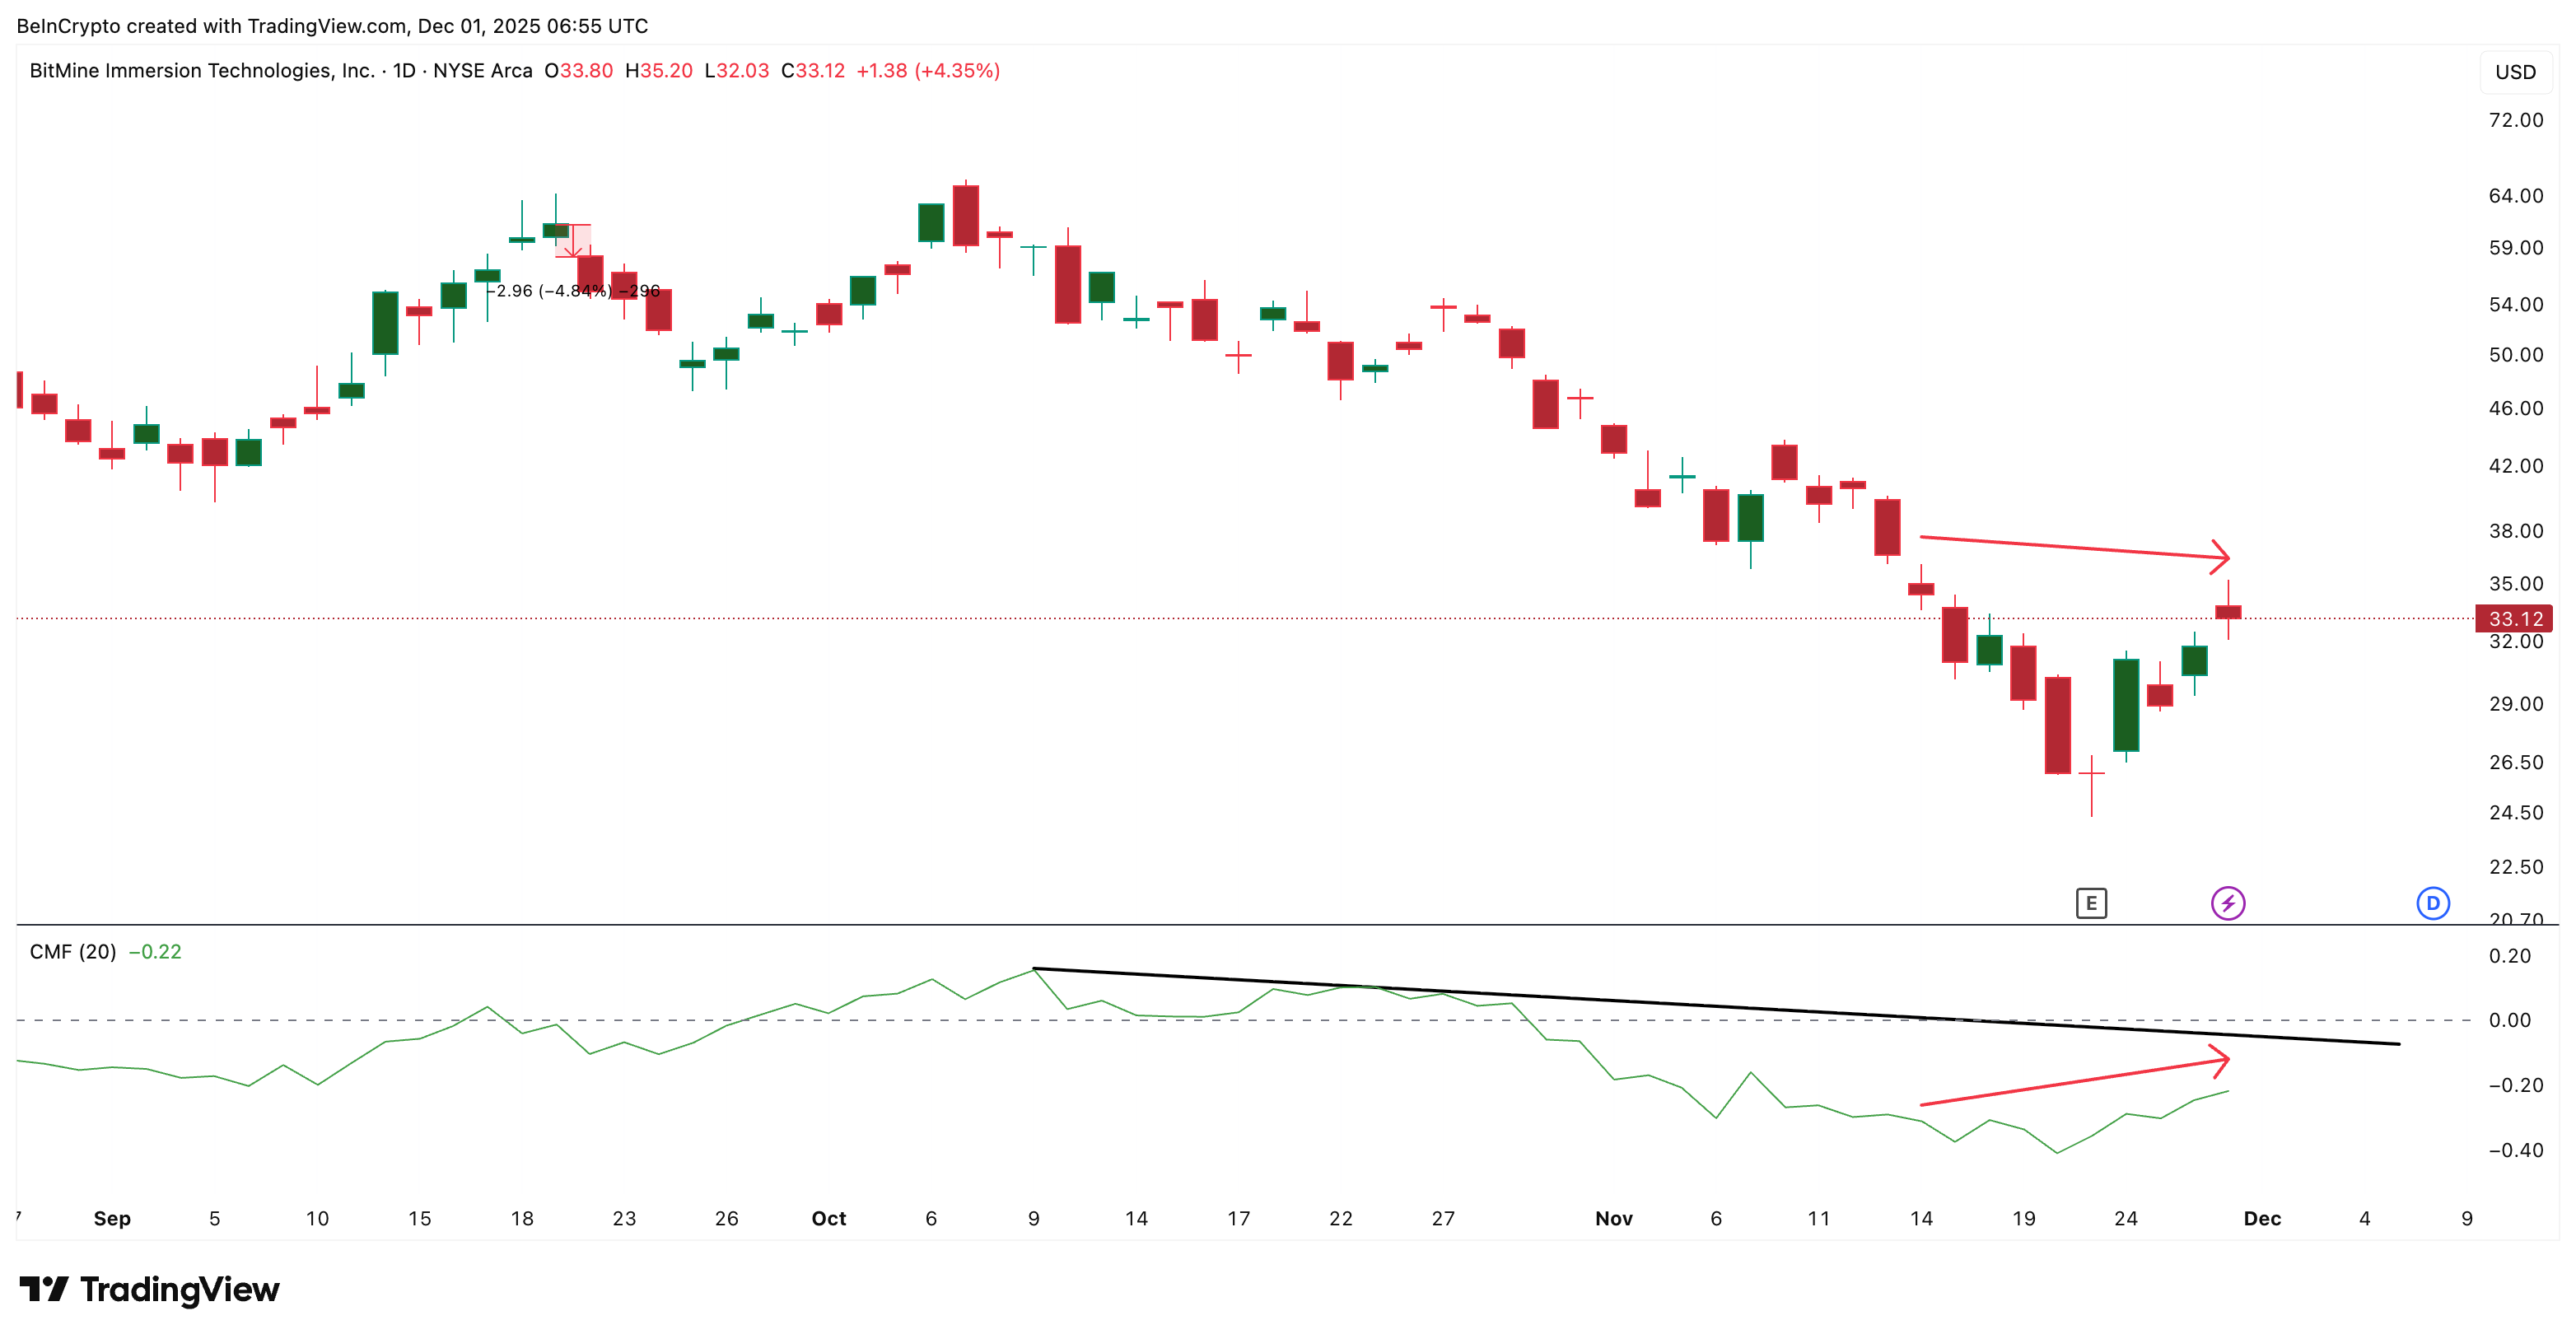This screenshot has height=1339, width=2576.
Task: Open the CMF (20) indicator legend
Action: pyautogui.click(x=73, y=952)
